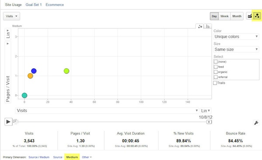Click the blue bubble data point
The height and width of the screenshot is (160, 262).
[x=34, y=71]
